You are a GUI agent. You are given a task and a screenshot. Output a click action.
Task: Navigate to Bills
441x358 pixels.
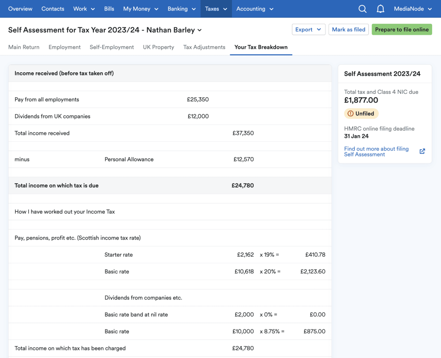pyautogui.click(x=109, y=9)
